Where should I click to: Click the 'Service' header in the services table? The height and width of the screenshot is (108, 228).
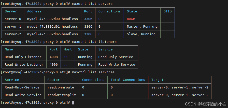(x=12, y=80)
